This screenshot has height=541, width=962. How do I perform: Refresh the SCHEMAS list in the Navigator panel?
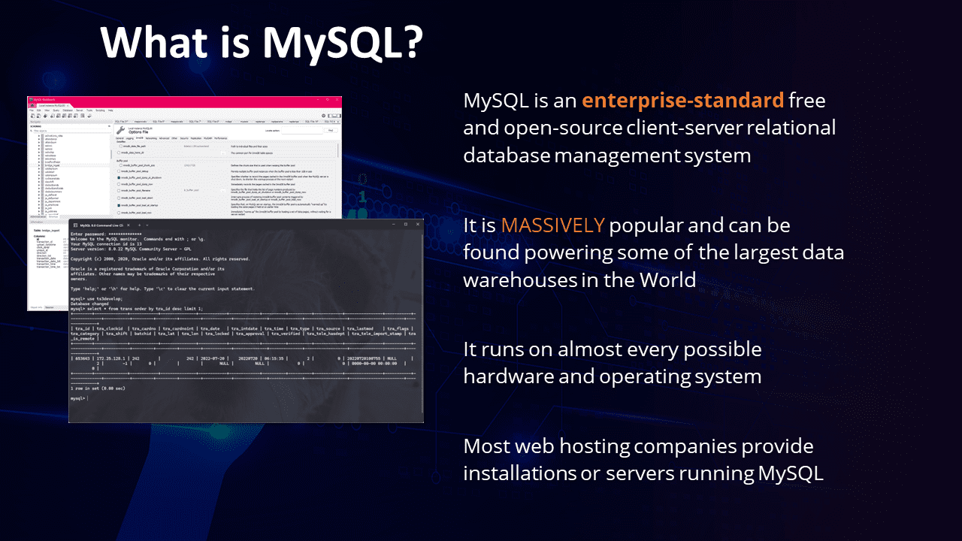[109, 126]
